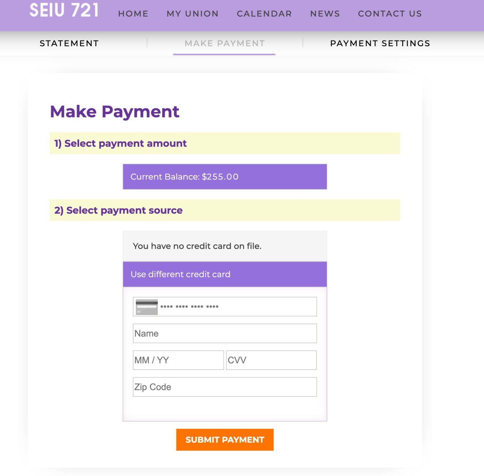This screenshot has width=484, height=476.
Task: Open the CONTACT US page
Action: click(390, 13)
